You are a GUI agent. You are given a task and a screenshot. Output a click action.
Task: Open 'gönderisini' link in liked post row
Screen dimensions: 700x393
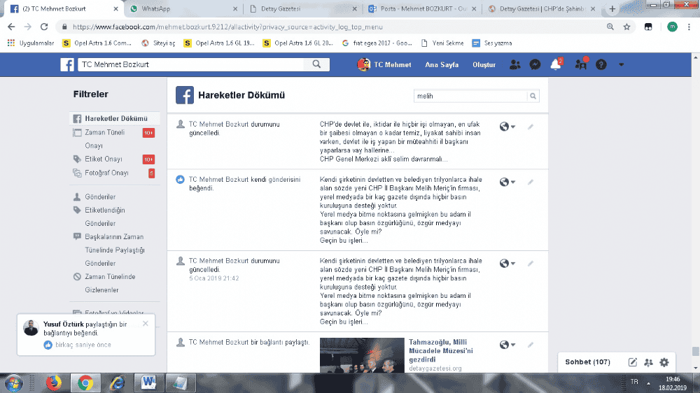[x=284, y=179]
